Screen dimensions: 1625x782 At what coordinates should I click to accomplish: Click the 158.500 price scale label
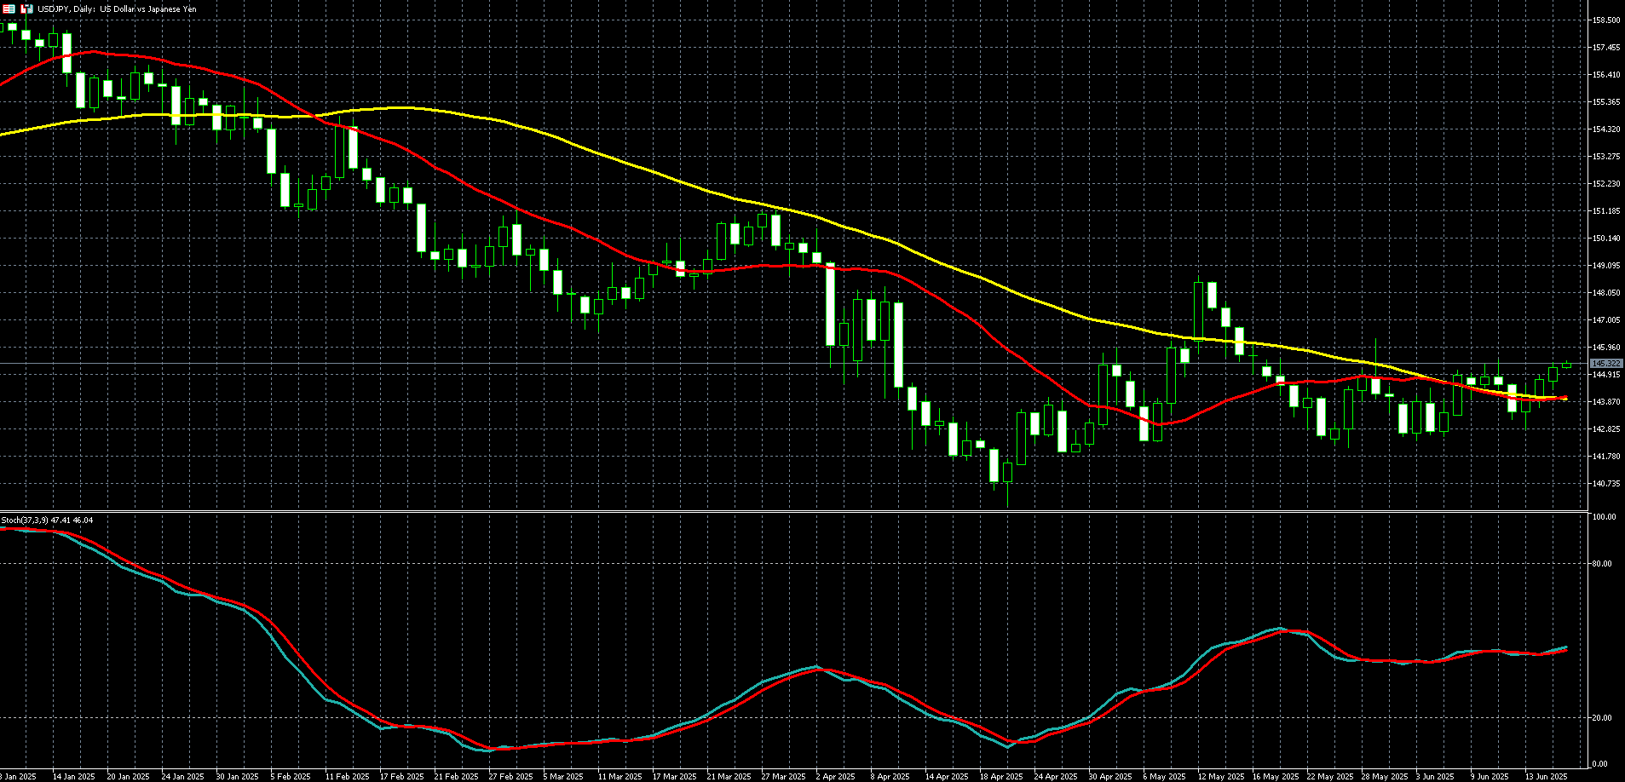click(1606, 20)
